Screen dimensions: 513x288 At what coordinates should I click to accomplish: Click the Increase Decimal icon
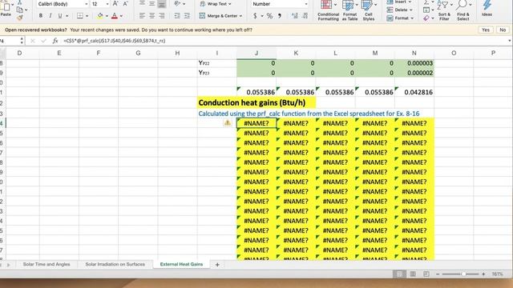(x=295, y=16)
